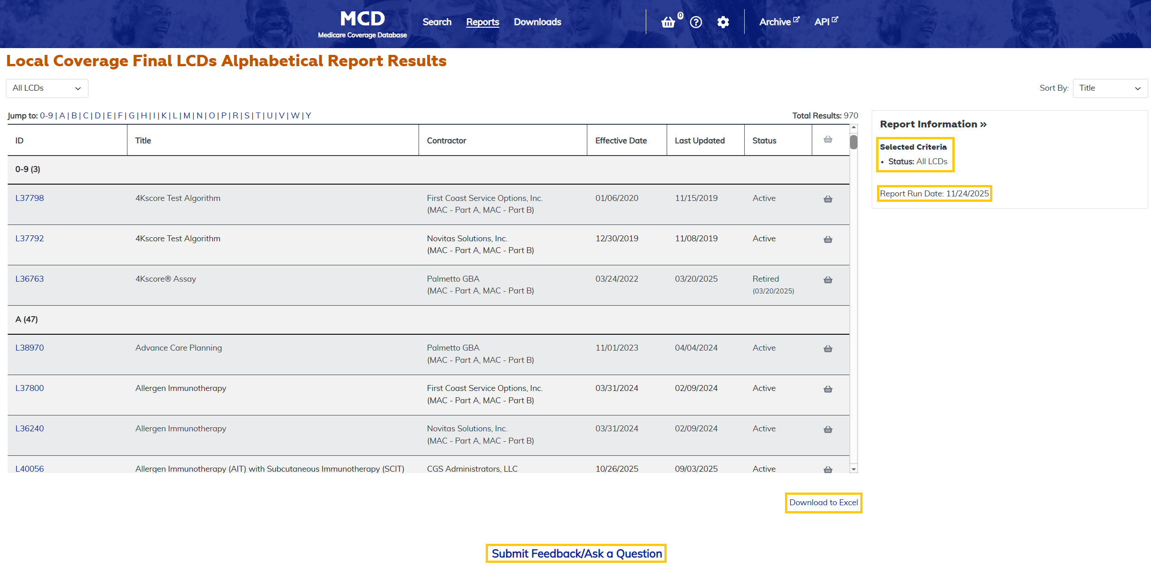Add L40056 to the basket

(x=827, y=469)
